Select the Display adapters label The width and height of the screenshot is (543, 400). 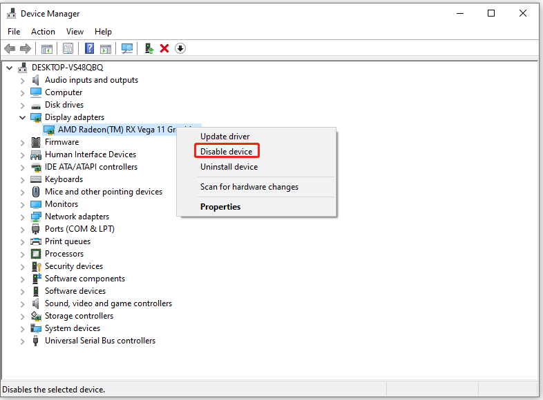[75, 117]
